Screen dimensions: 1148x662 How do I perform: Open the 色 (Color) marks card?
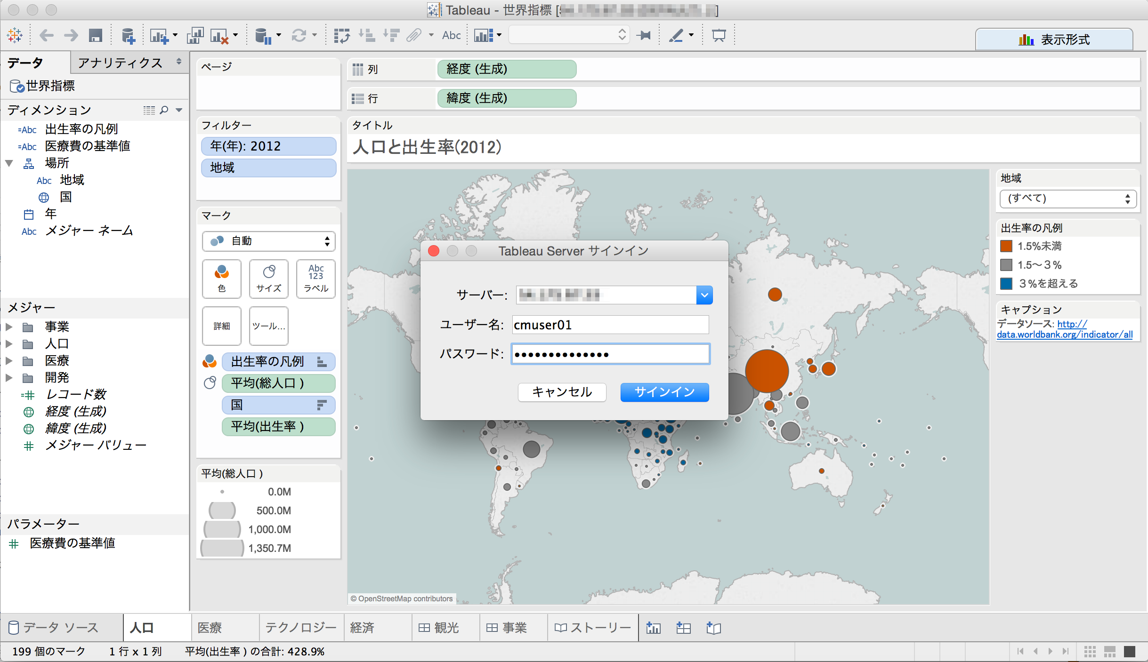pos(222,279)
